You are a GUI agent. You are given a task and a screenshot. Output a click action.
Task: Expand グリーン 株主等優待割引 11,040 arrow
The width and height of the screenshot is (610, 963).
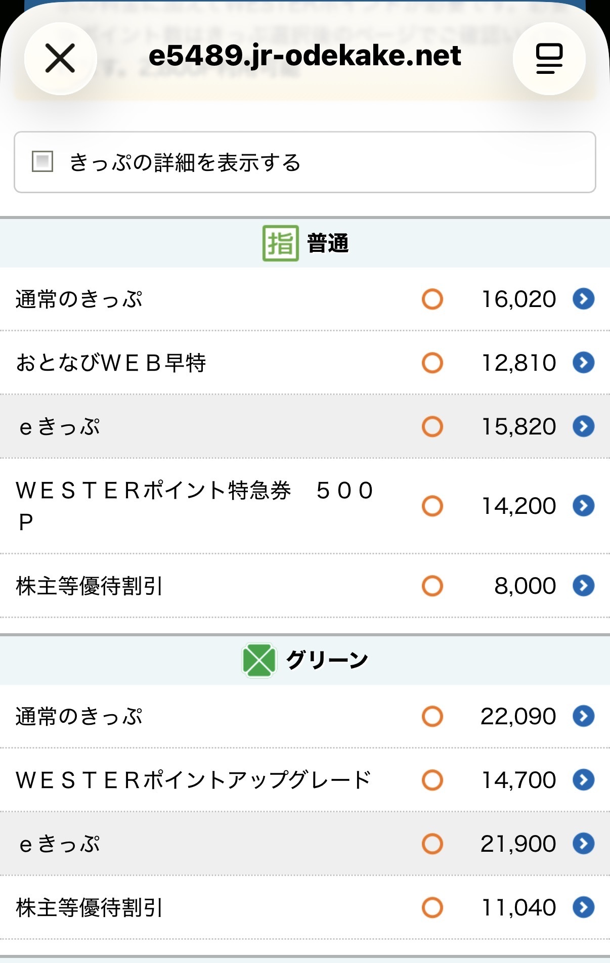[x=583, y=907]
